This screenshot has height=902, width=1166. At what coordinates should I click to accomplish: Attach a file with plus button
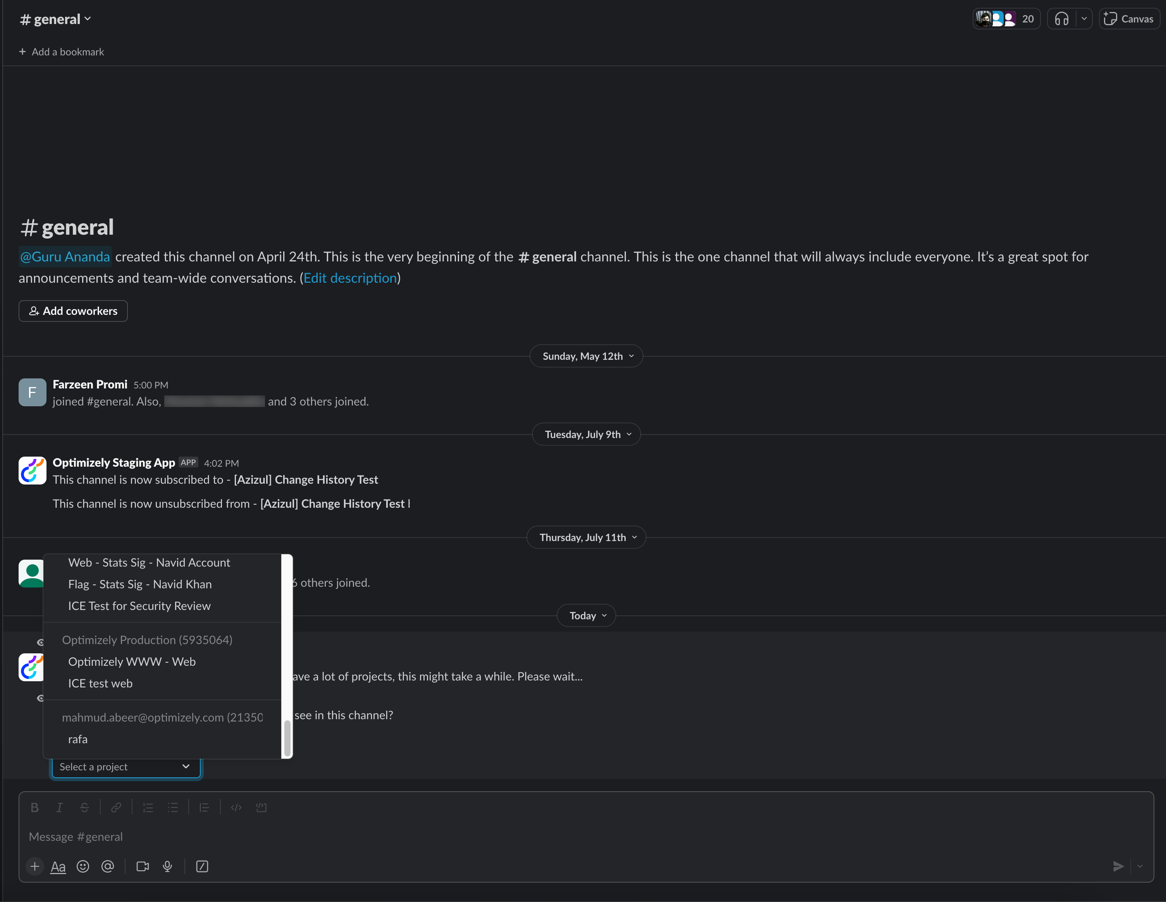[x=35, y=866]
